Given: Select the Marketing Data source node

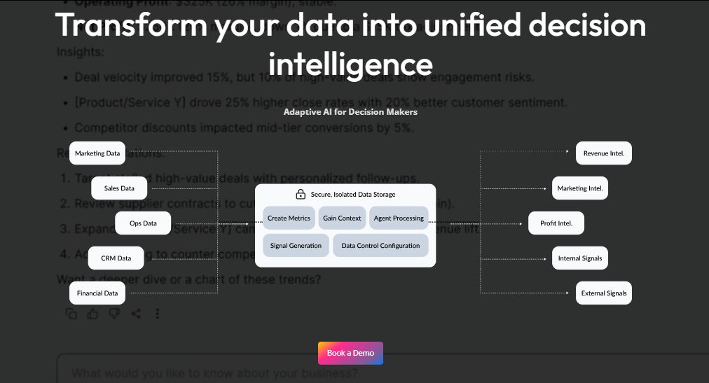Looking at the screenshot, I should tap(97, 153).
